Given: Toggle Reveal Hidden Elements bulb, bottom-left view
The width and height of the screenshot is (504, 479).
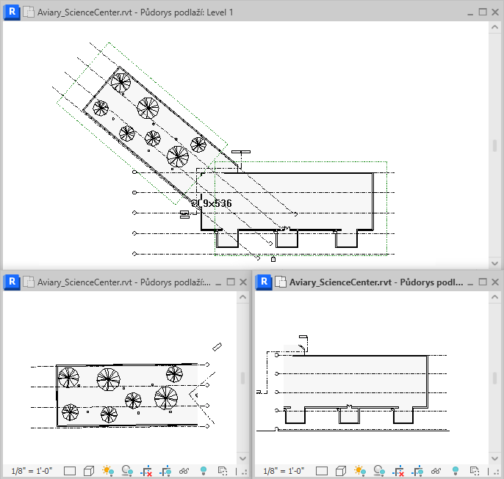Looking at the screenshot, I should tap(204, 471).
